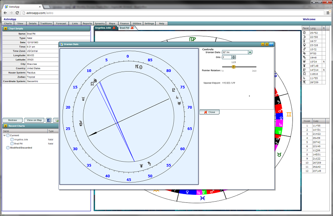Close the Brad Pitt tab with red X
The width and height of the screenshot is (333, 216).
132,28
